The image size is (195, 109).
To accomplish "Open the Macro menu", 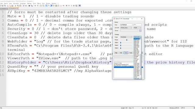I will (x=39, y=3).
